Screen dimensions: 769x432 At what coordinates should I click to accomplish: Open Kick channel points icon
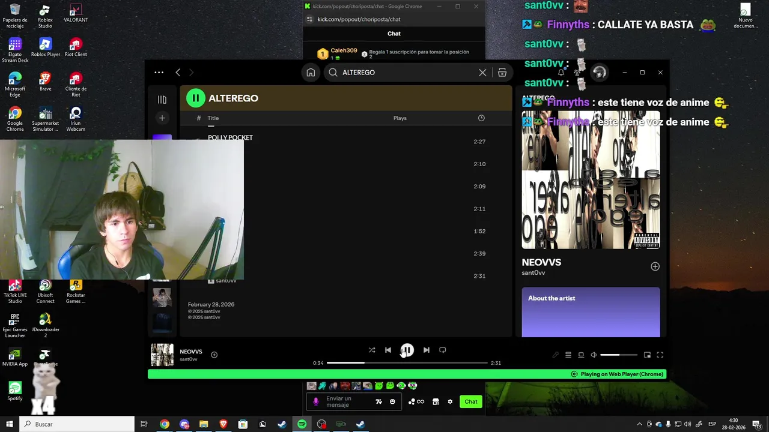point(416,402)
